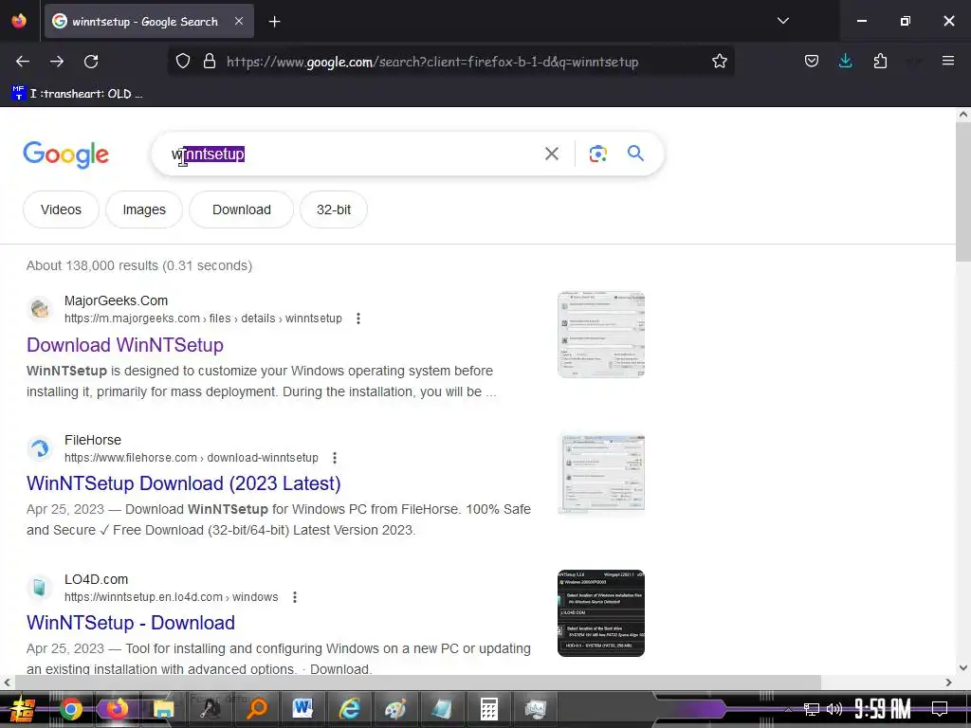971x728 pixels.
Task: Click the horizontal scrollbar thumb
Action: click(418, 682)
